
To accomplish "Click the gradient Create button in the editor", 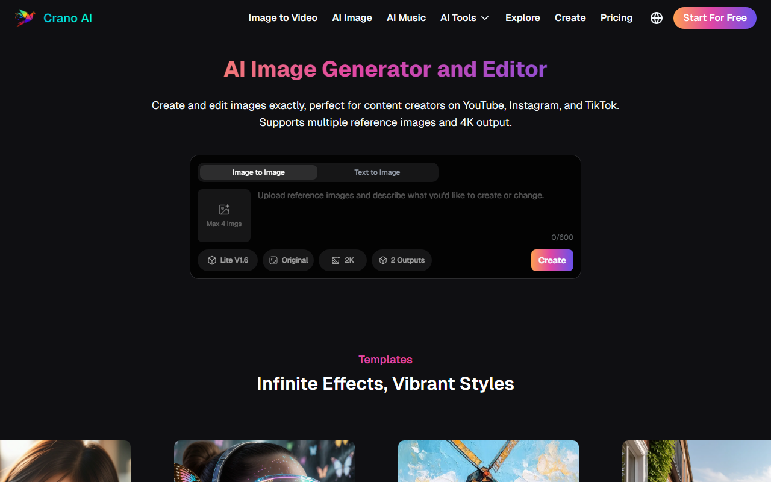I will pyautogui.click(x=552, y=260).
